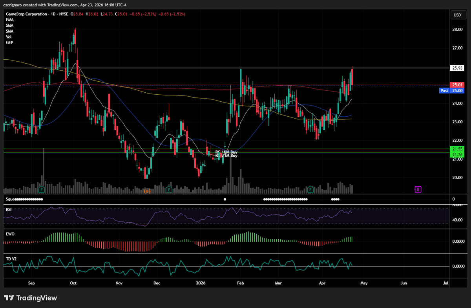The image size is (471, 308).
Task: Click the Apr label on the time axis
Action: coord(322,283)
